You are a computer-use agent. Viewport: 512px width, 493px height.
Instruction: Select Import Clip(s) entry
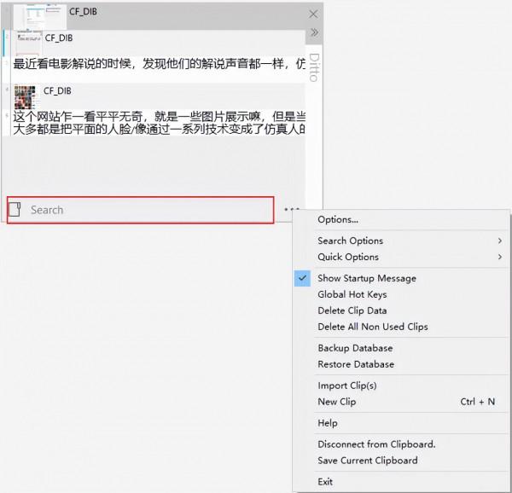click(x=401, y=386)
